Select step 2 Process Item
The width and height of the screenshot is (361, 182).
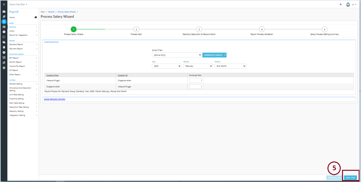(136, 29)
